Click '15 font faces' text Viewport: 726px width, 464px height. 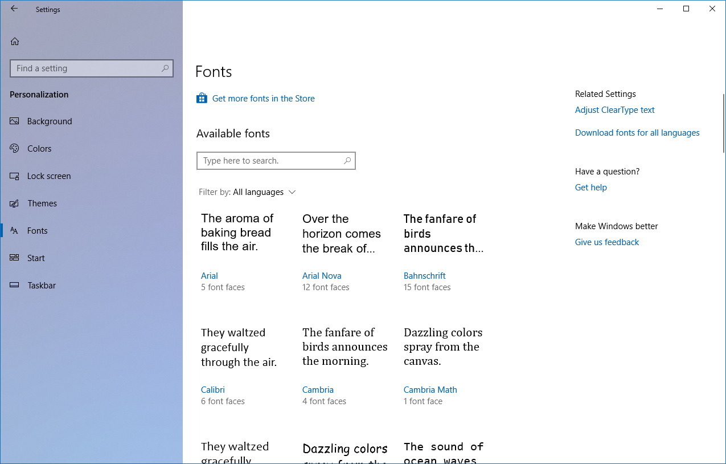pos(427,287)
